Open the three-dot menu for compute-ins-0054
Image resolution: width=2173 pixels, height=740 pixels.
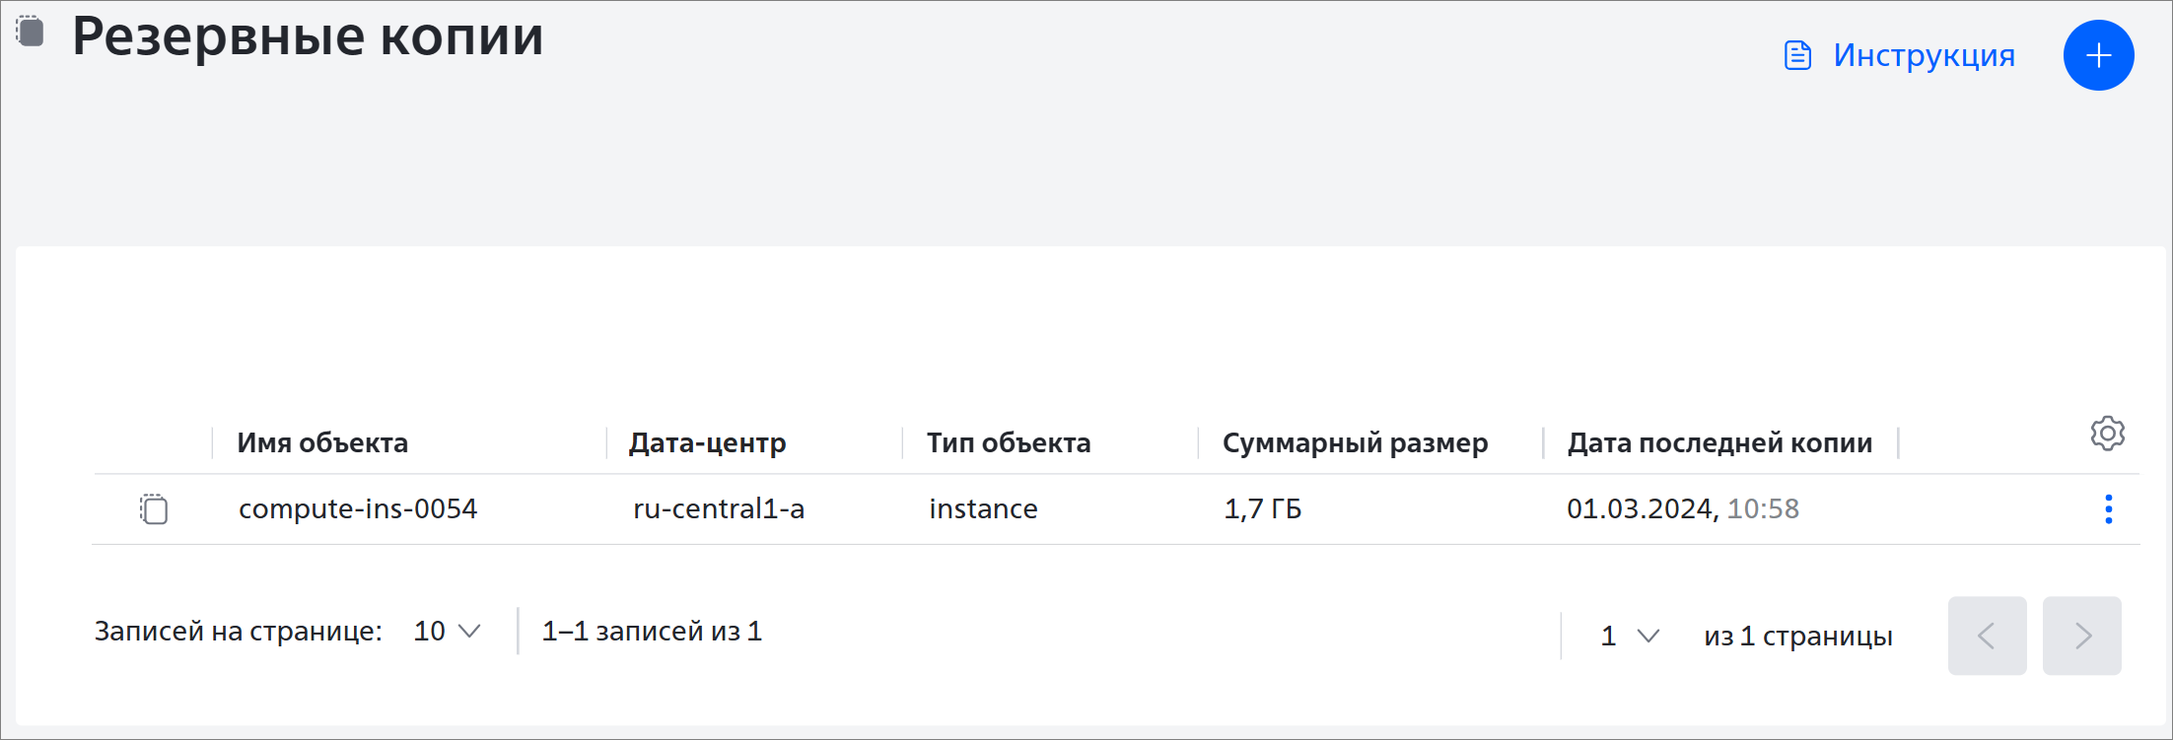tap(2108, 509)
